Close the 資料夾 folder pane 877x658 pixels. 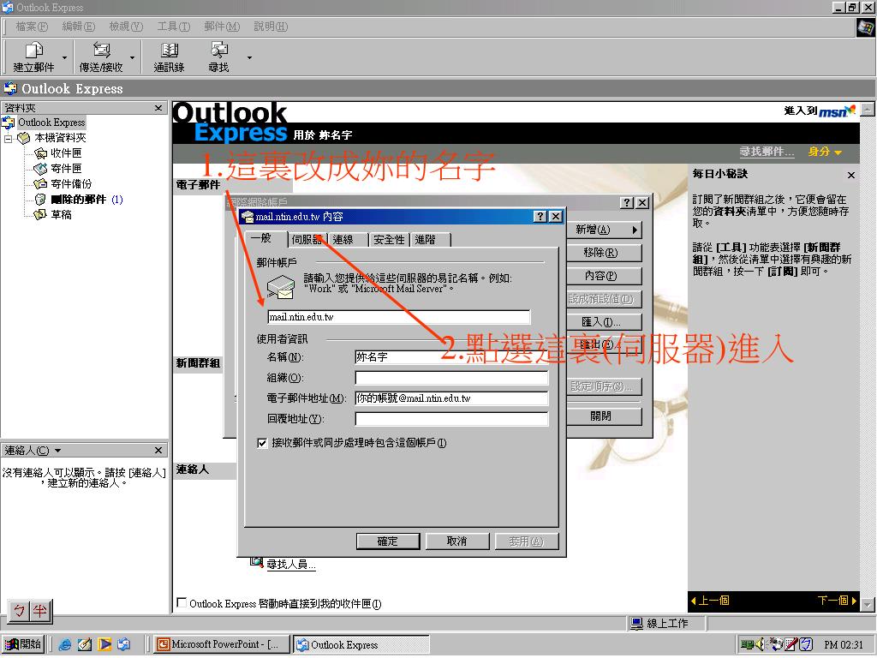tap(158, 108)
